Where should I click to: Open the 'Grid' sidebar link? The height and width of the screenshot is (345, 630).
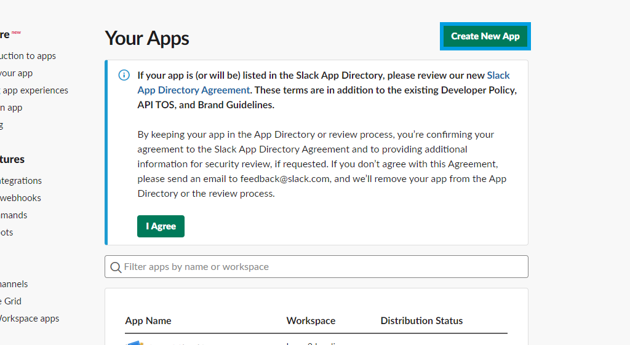[11, 301]
